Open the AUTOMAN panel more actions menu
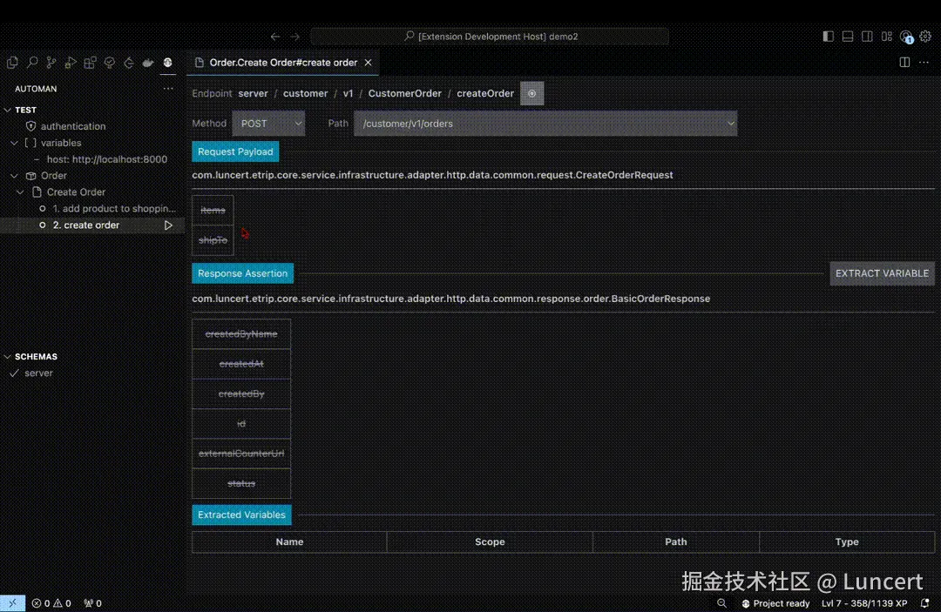Image resolution: width=941 pixels, height=612 pixels. click(x=168, y=88)
